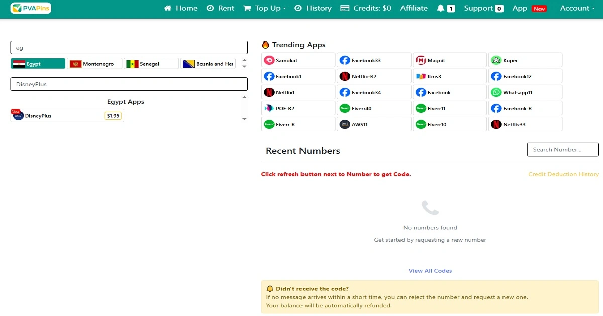Click the Facebook1 app icon

click(x=269, y=76)
